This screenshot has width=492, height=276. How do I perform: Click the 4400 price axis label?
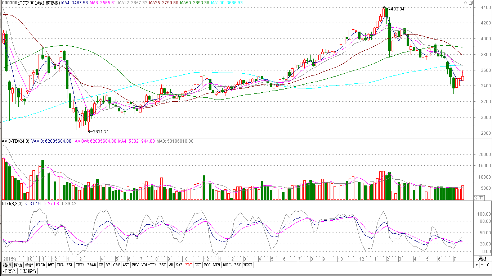[x=485, y=7]
